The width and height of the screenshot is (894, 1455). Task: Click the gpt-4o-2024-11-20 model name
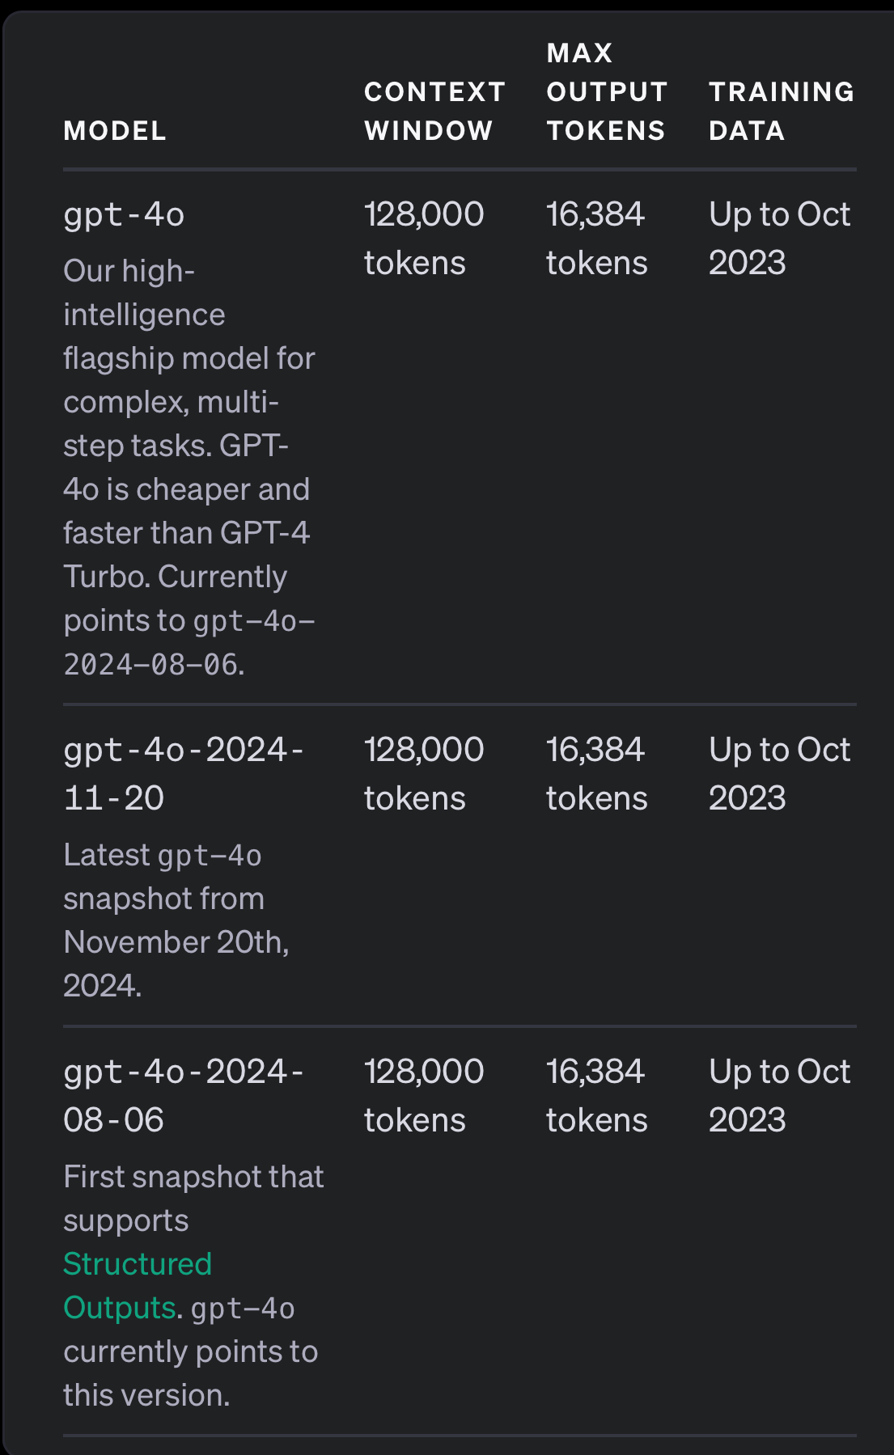183,773
